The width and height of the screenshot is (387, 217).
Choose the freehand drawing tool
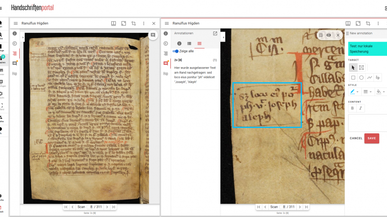[378, 78]
